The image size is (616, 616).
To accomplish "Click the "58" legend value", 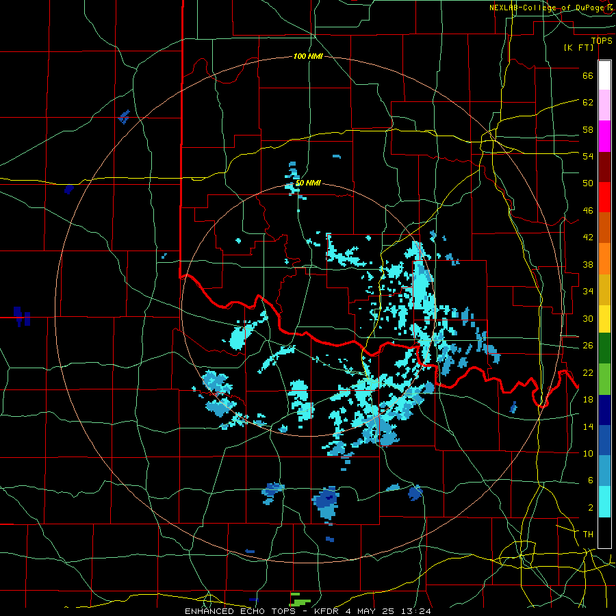I will click(588, 129).
